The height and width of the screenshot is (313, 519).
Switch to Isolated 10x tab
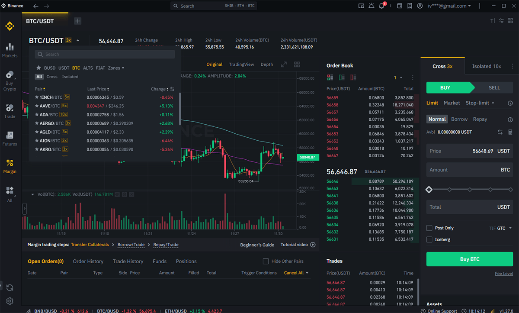[x=487, y=66]
